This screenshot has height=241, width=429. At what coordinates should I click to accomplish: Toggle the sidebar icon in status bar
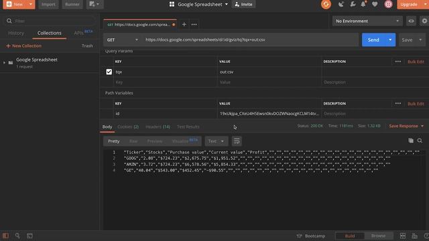pos(5,236)
